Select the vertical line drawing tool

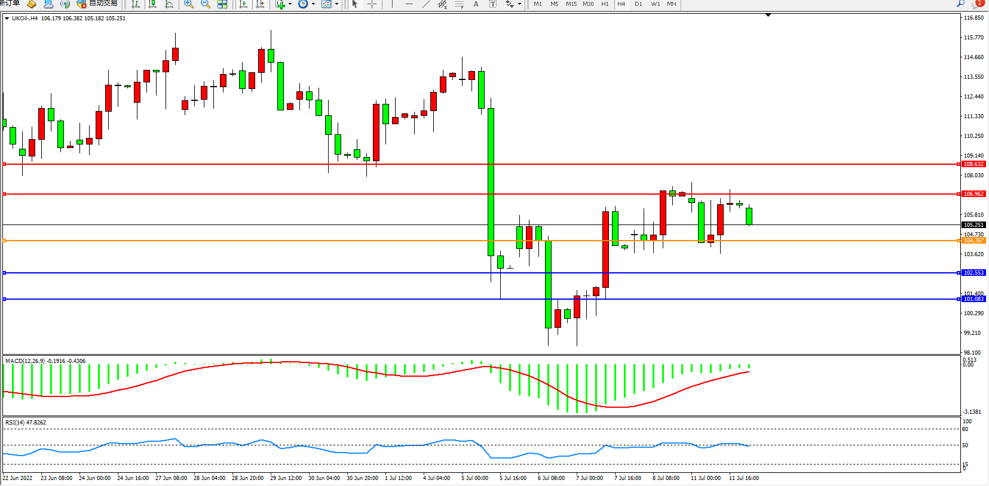[393, 4]
